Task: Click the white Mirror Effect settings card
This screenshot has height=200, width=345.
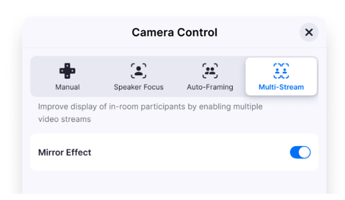Action: click(x=174, y=152)
